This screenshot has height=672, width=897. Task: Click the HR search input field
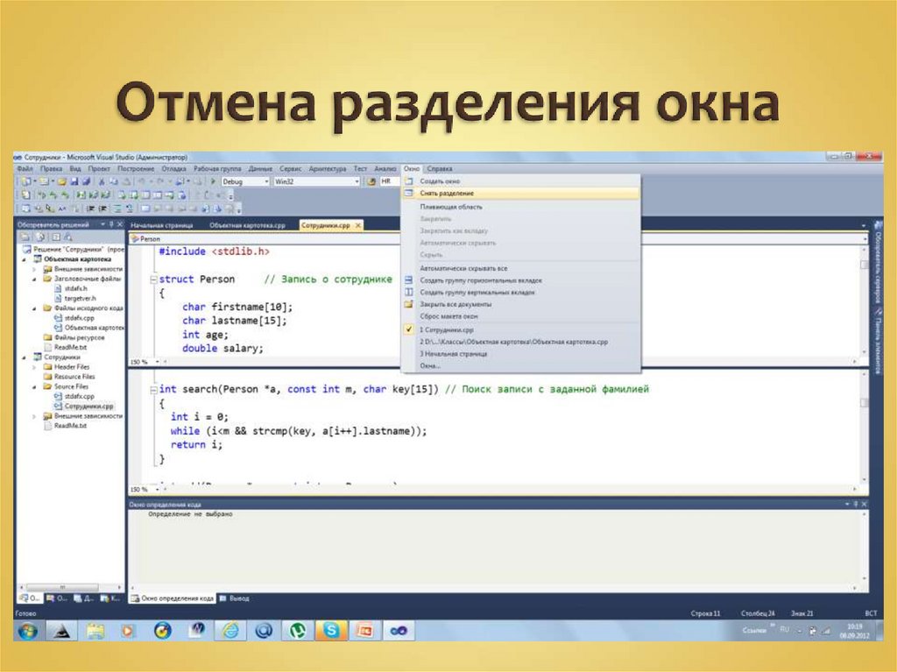[390, 181]
